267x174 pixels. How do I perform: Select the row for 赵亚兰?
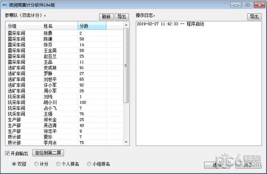click(x=65, y=56)
